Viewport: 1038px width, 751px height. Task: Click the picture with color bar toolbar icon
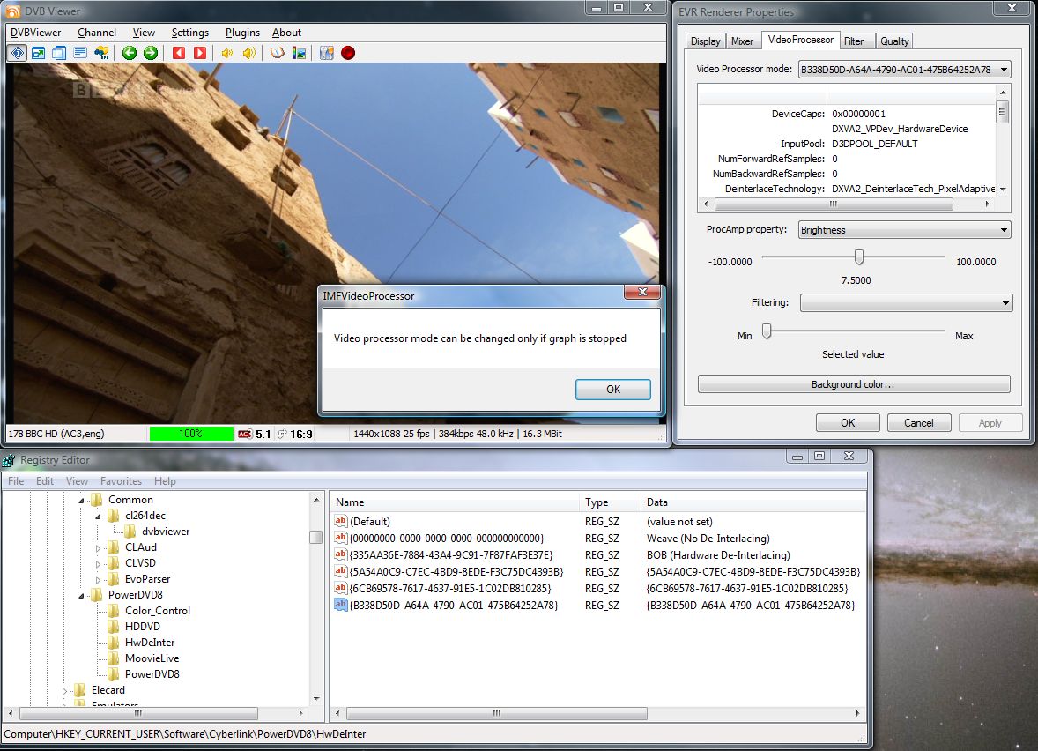click(x=300, y=53)
